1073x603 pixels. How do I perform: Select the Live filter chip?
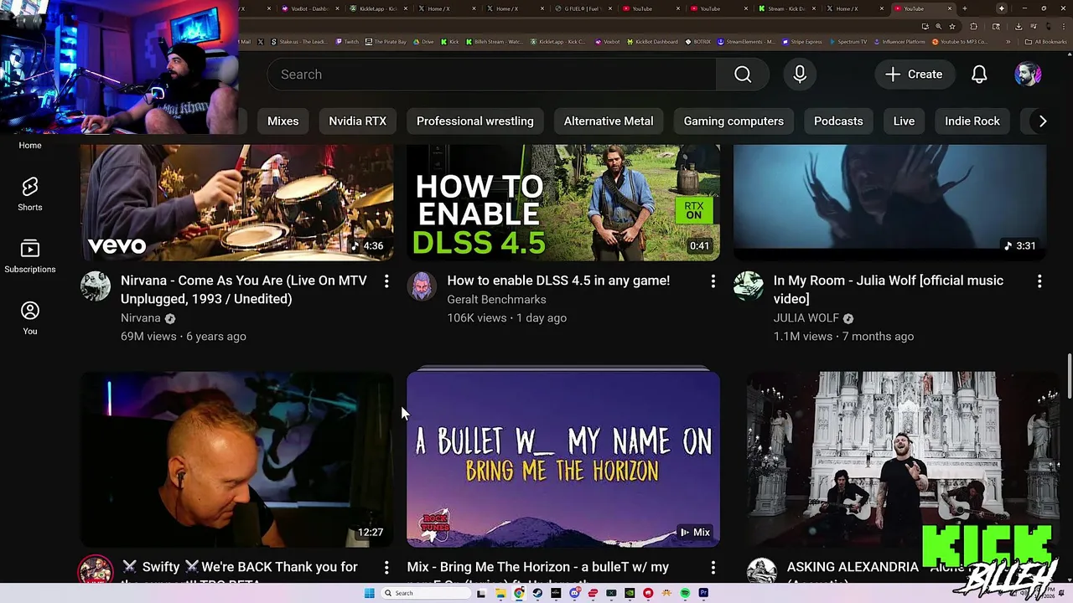(904, 121)
